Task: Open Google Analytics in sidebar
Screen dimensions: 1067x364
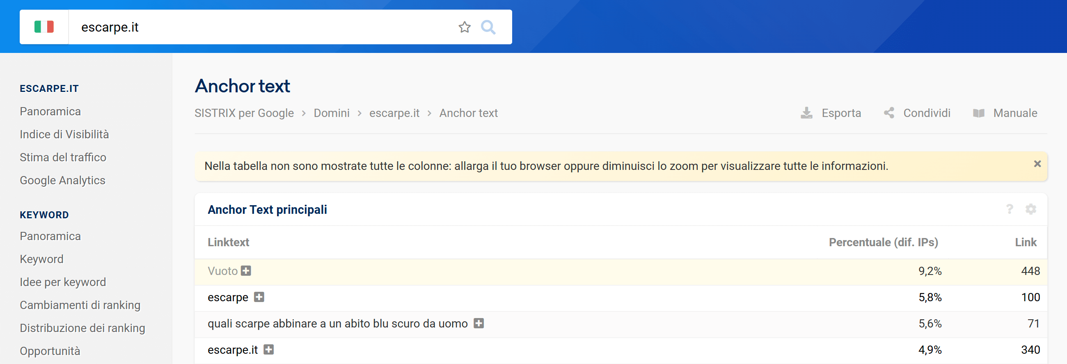Action: pyautogui.click(x=62, y=180)
